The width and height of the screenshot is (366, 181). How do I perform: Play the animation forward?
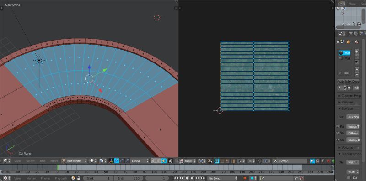[192, 178]
